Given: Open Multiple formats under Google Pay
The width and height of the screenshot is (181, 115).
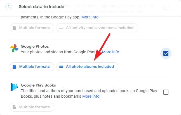Looking at the screenshot, I should [32, 28].
